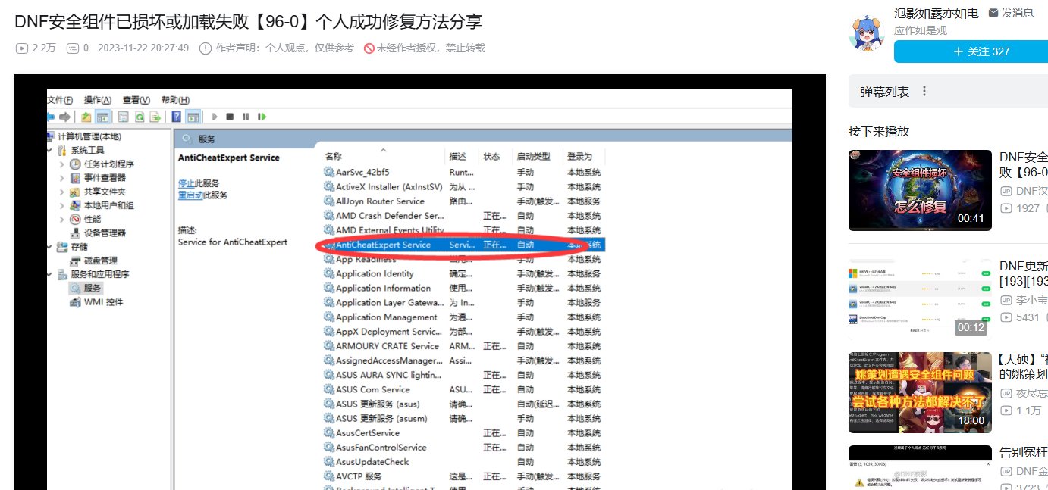Image resolution: width=1048 pixels, height=490 pixels.
Task: Click the forward arrow in Computer Management toolbar
Action: click(64, 117)
